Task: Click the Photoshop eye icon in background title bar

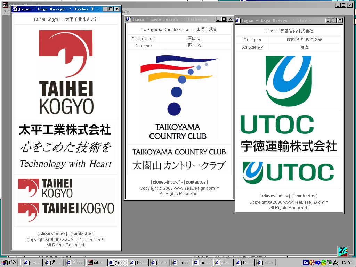Action: point(5,5)
